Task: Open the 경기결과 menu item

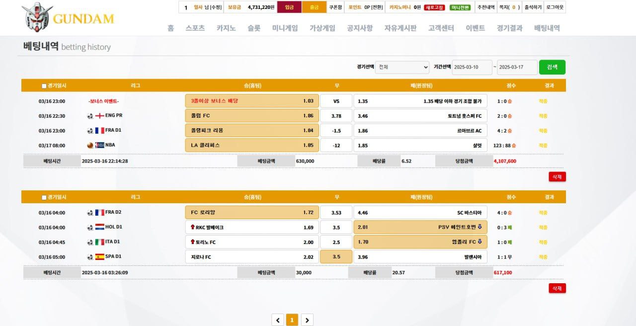Action: coord(509,28)
